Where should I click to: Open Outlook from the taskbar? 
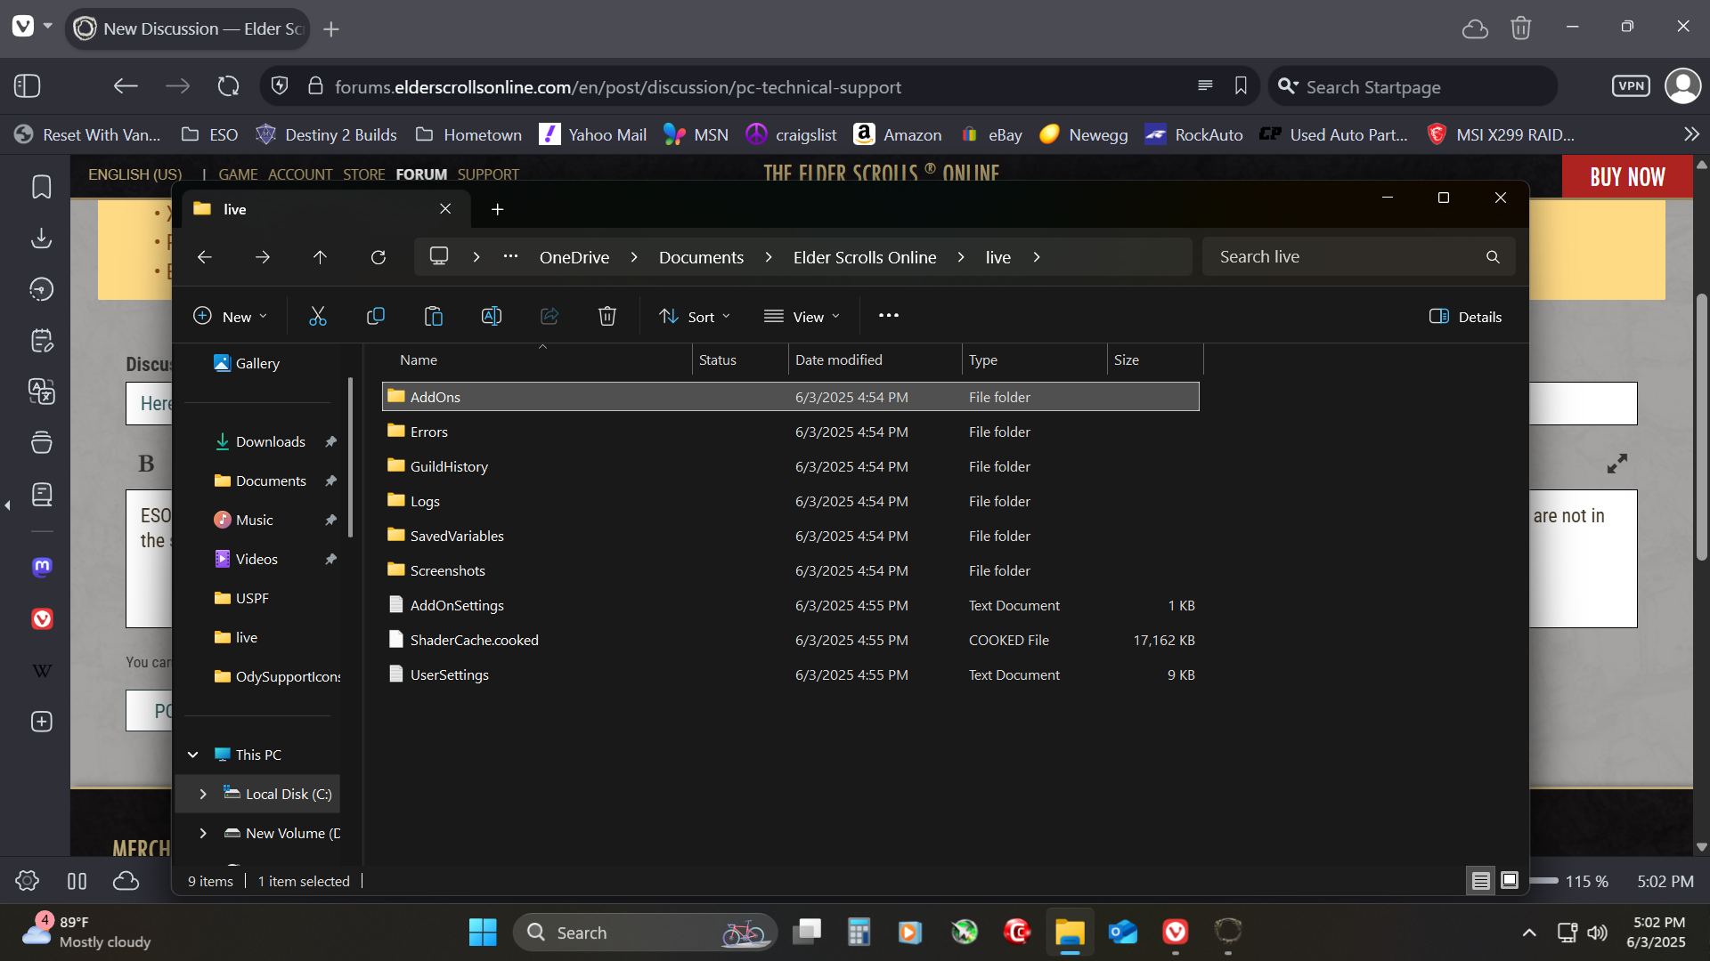coord(1123,932)
